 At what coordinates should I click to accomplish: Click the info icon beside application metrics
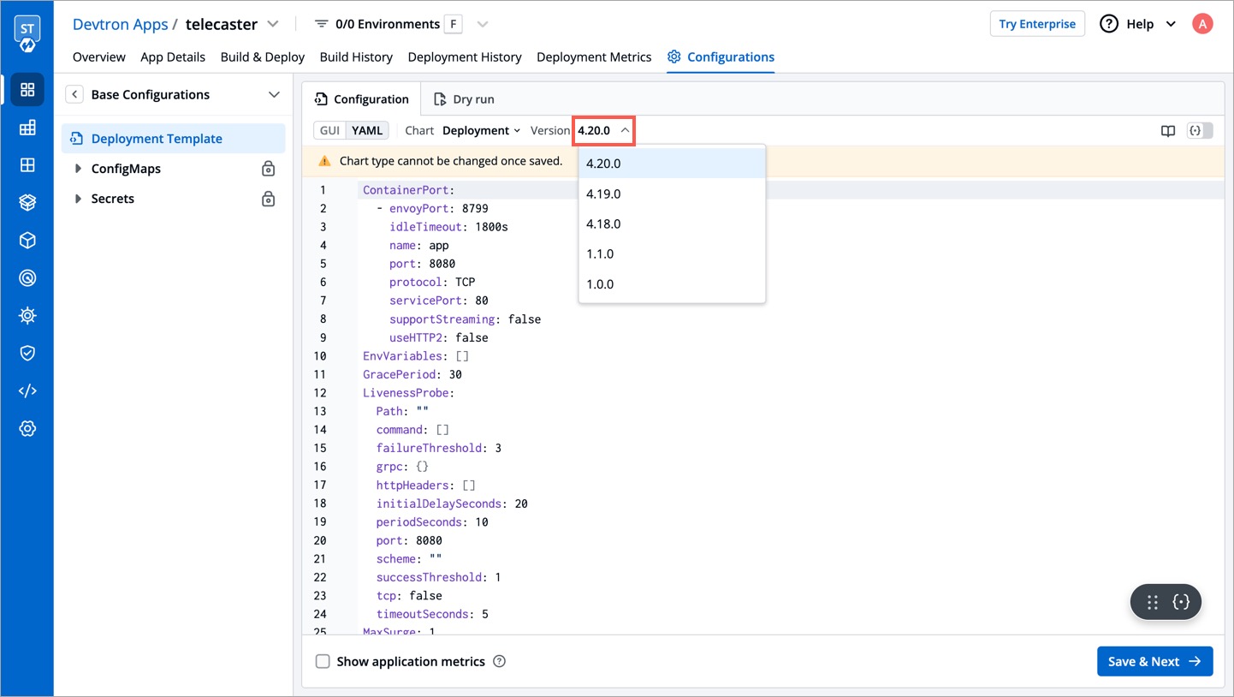tap(500, 661)
